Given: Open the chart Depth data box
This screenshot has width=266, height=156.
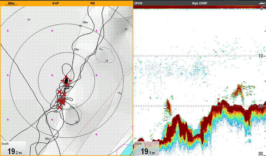Looking at the screenshot, I should [13, 148].
